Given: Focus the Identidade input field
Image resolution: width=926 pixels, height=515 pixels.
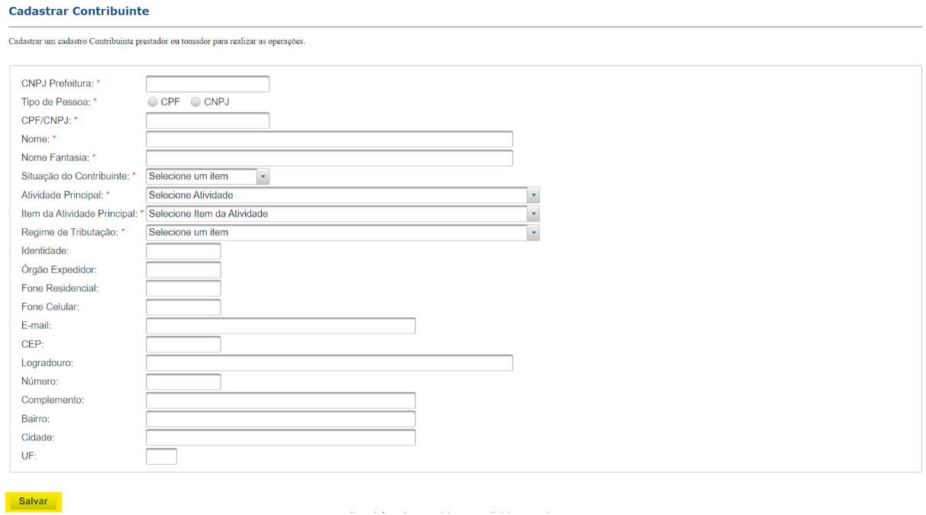Looking at the screenshot, I should point(183,251).
